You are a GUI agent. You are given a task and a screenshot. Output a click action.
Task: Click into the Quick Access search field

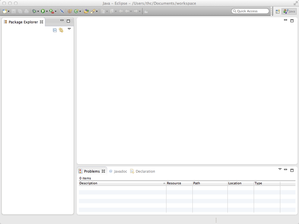(250, 11)
